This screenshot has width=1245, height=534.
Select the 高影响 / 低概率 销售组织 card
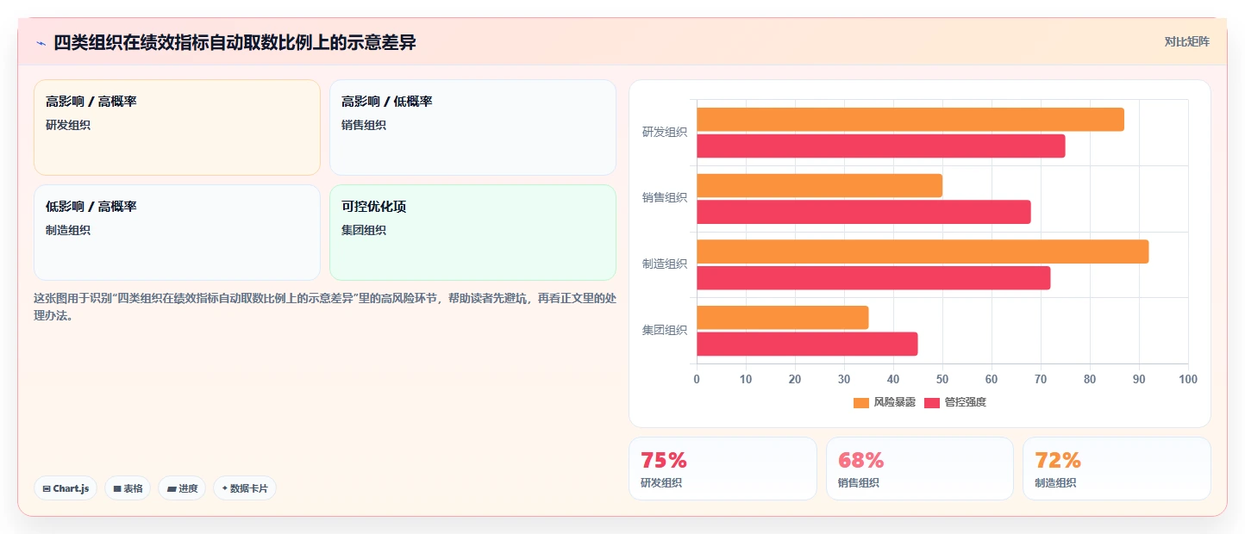(x=472, y=127)
